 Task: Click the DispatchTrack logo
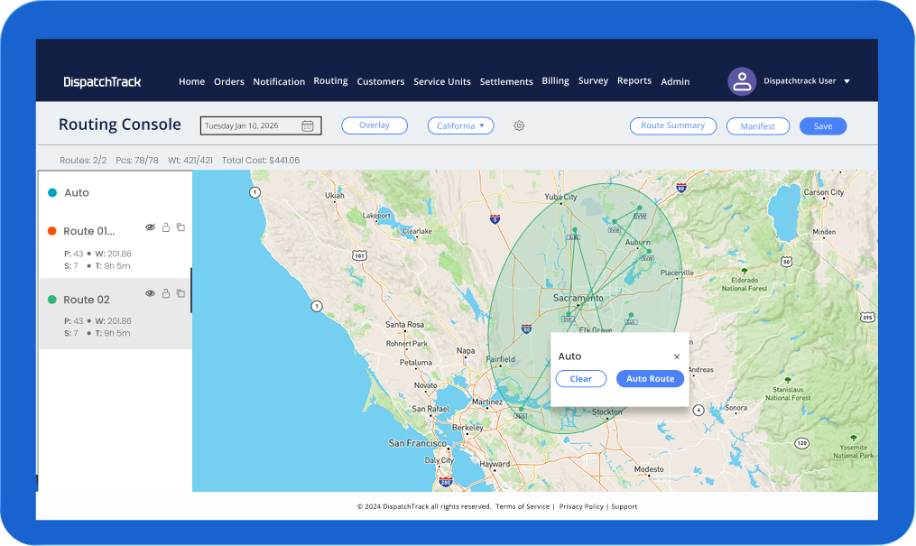(102, 82)
